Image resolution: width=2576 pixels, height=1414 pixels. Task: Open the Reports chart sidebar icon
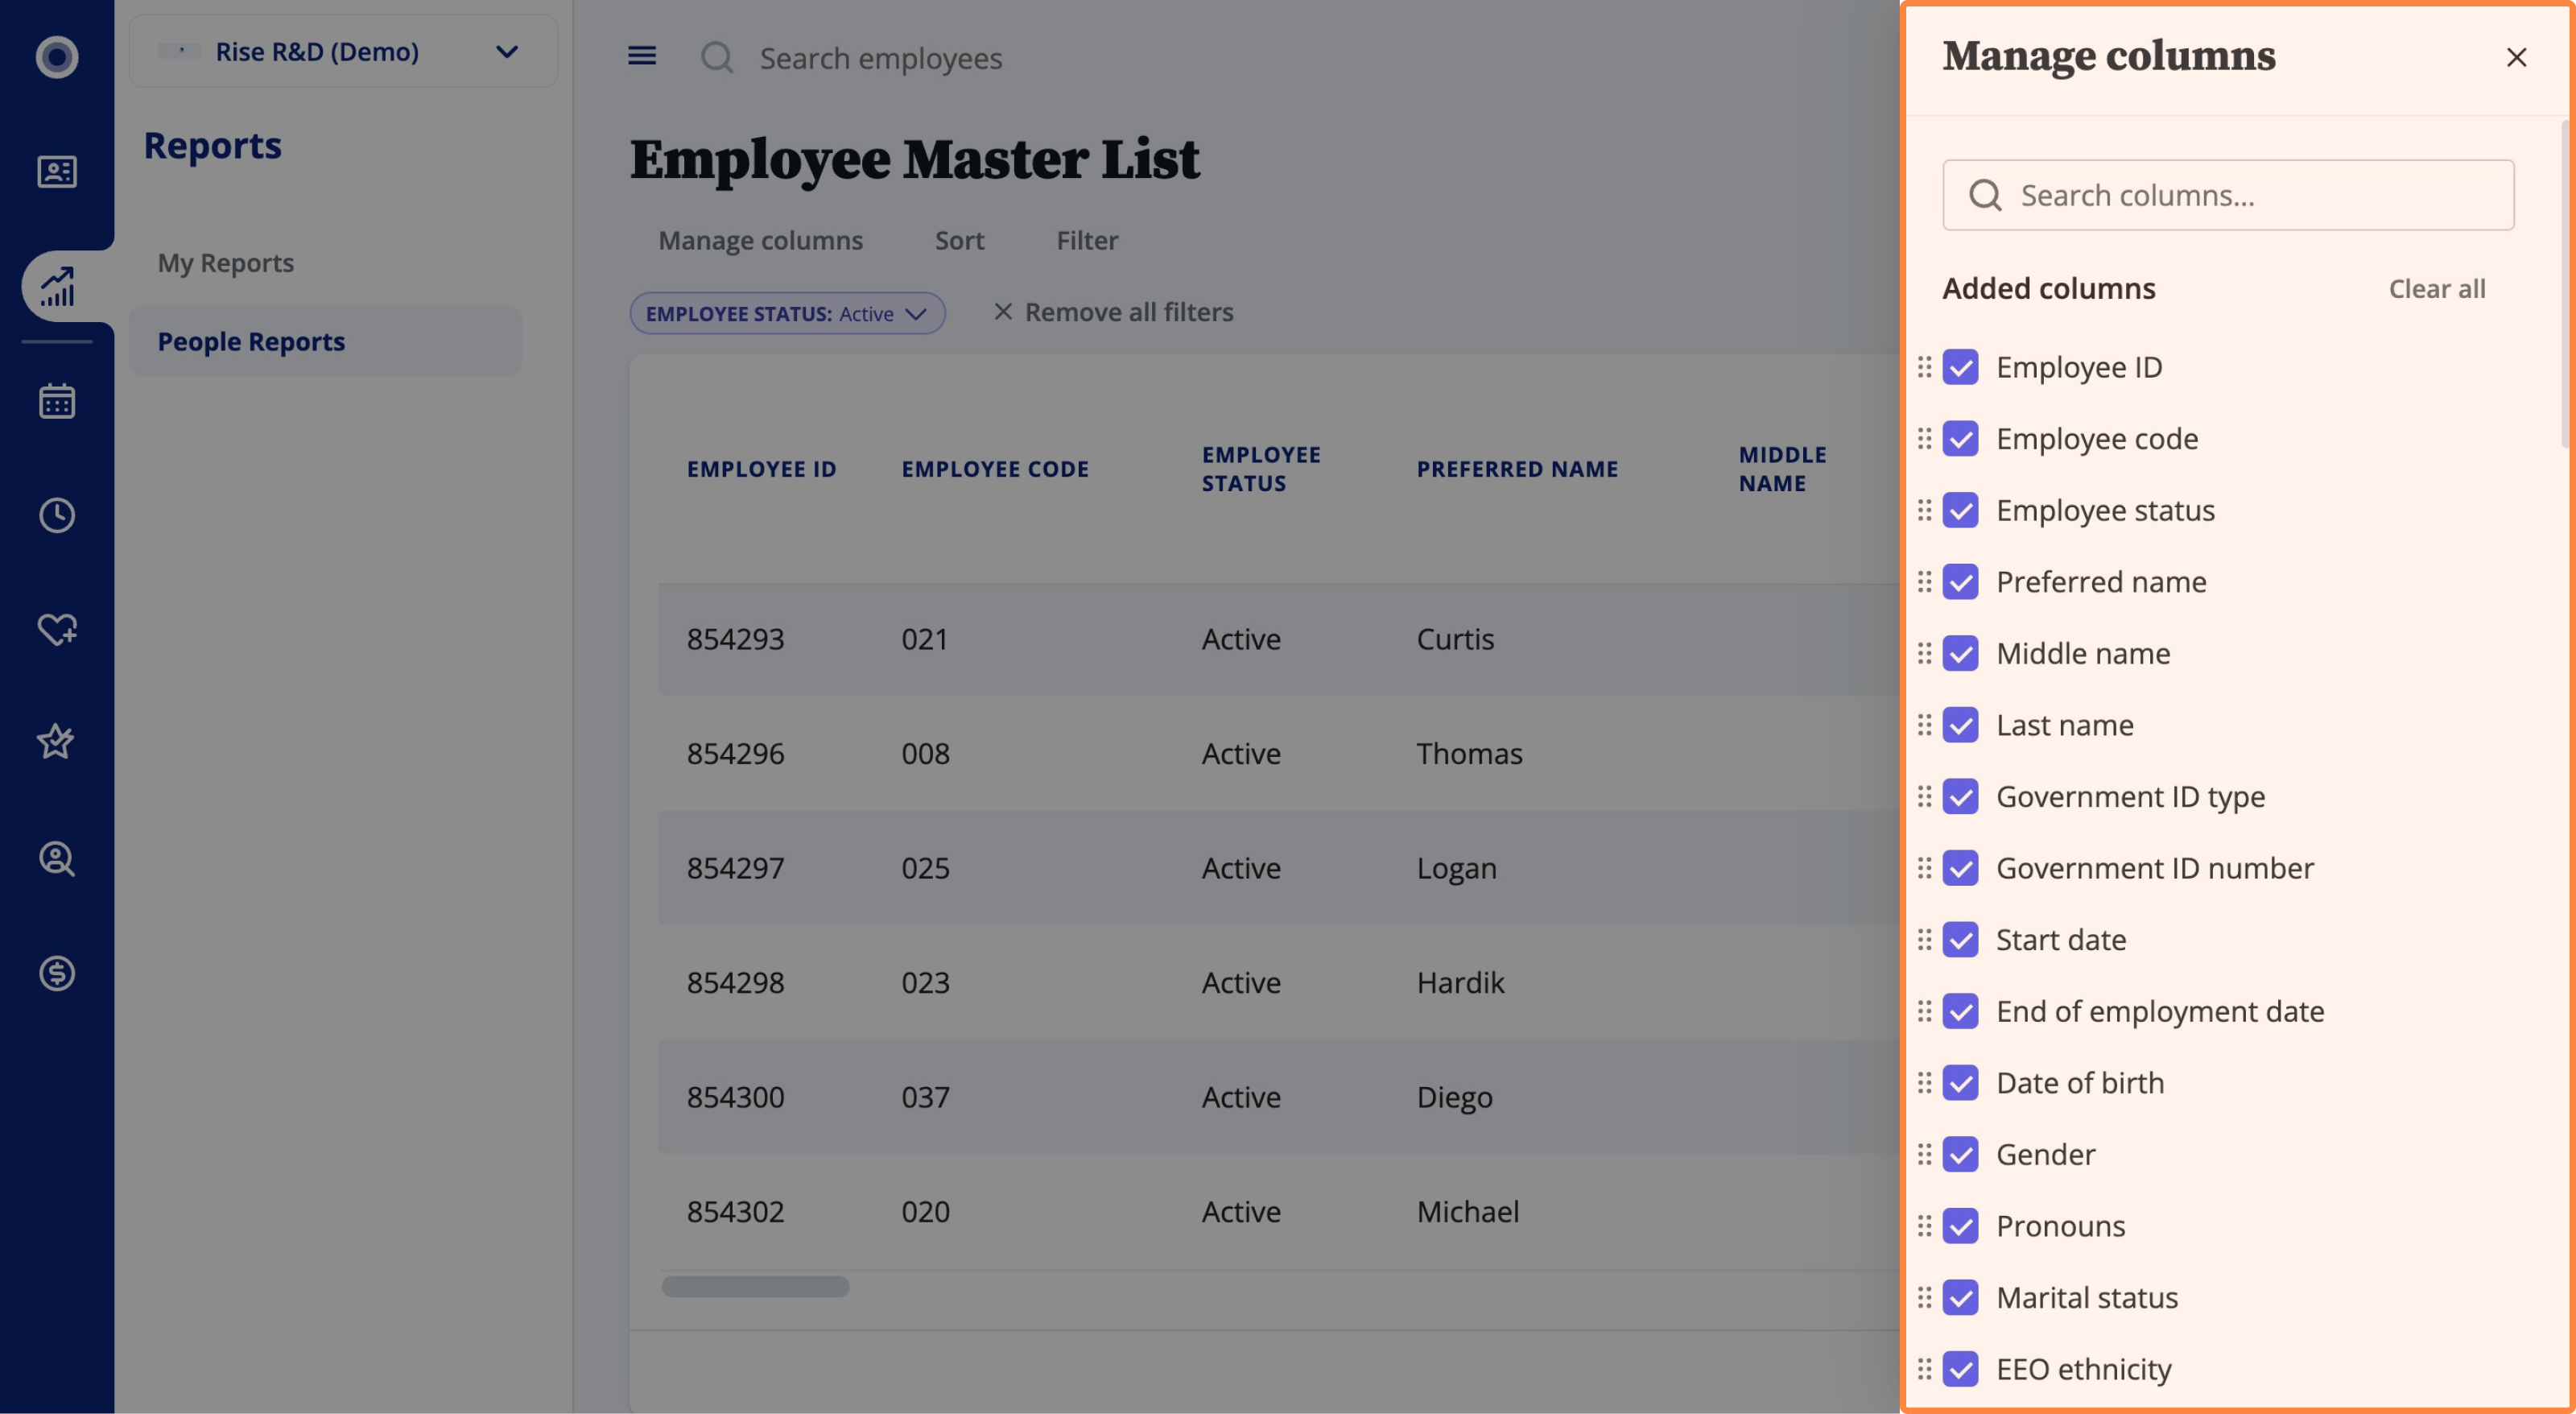[57, 286]
